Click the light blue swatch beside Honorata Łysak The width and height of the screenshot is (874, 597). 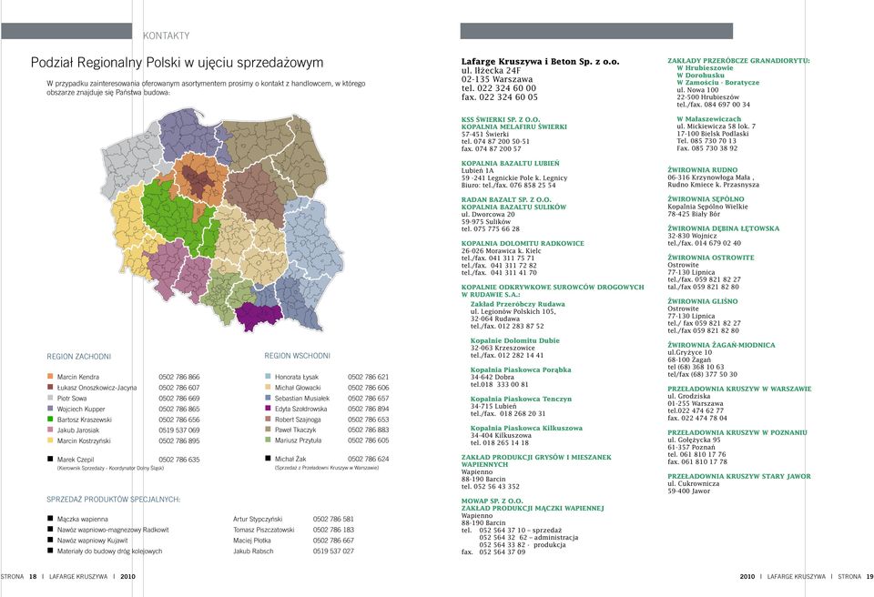click(268, 377)
